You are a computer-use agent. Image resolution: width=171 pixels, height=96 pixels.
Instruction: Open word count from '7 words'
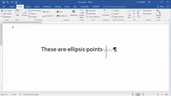pos(14,94)
